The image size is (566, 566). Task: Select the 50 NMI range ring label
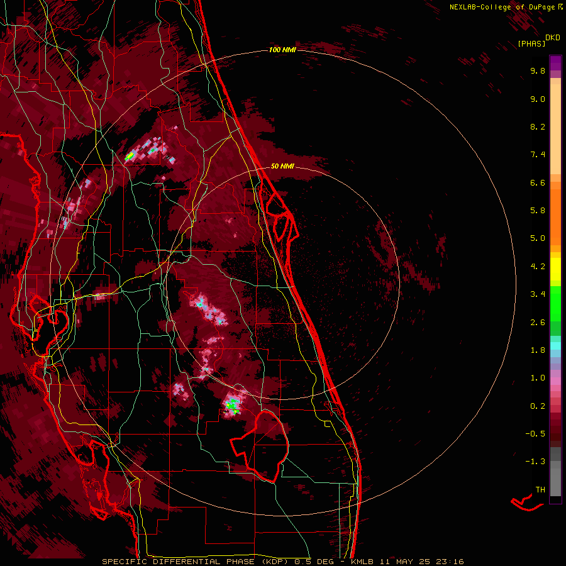282,166
